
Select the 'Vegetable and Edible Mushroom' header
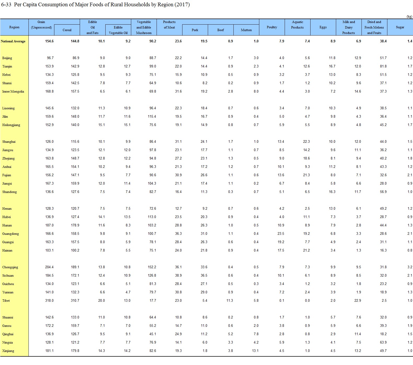point(144,27)
